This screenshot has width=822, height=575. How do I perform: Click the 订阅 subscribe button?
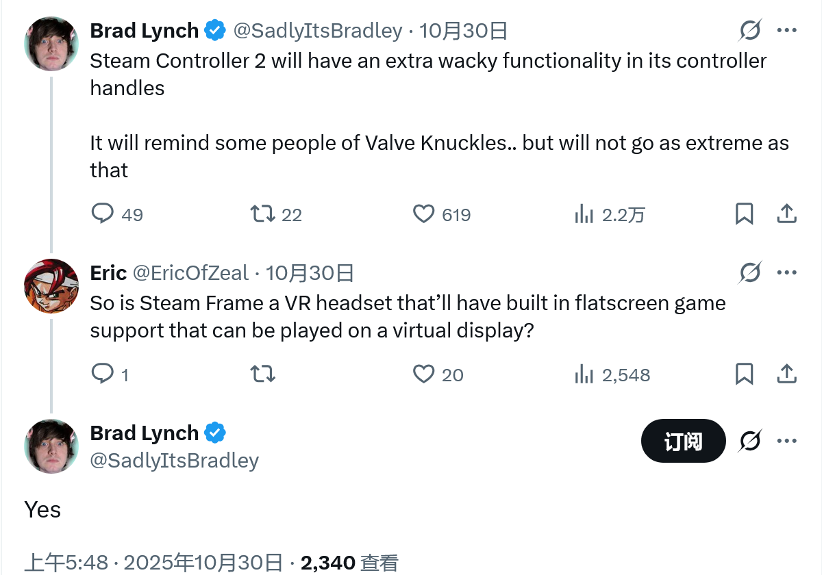683,442
